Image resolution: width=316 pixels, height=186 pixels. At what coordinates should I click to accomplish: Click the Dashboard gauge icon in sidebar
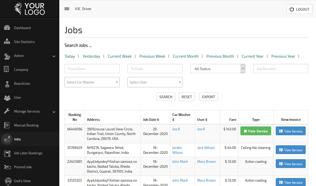[x=7, y=28]
